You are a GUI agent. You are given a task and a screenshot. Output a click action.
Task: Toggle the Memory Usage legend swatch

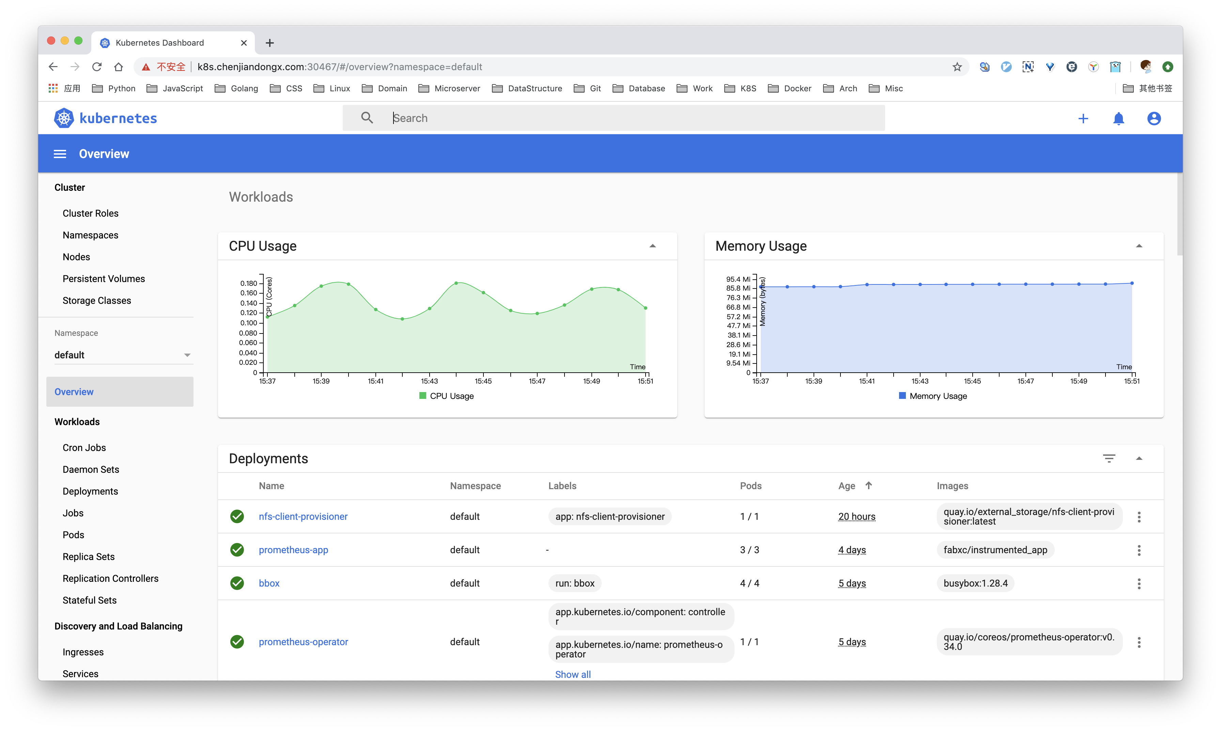(902, 396)
